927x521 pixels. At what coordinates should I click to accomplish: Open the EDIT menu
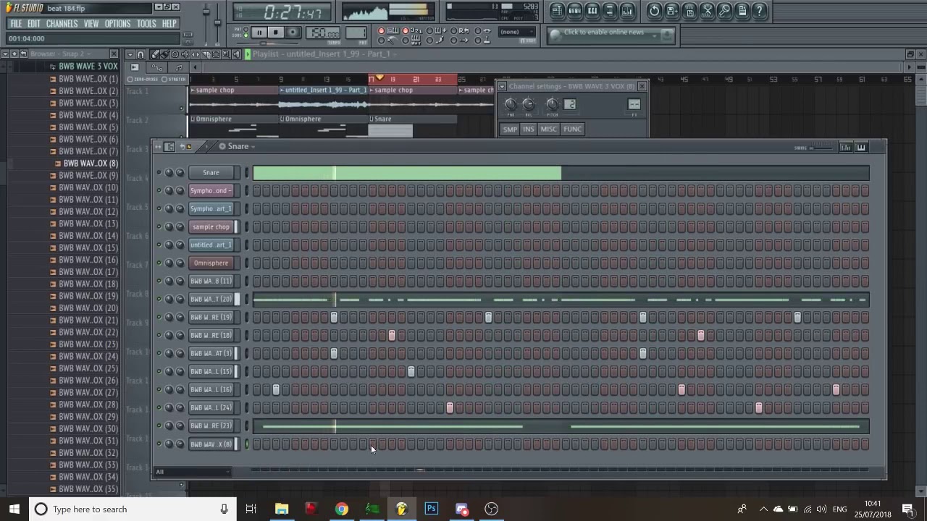coord(33,23)
